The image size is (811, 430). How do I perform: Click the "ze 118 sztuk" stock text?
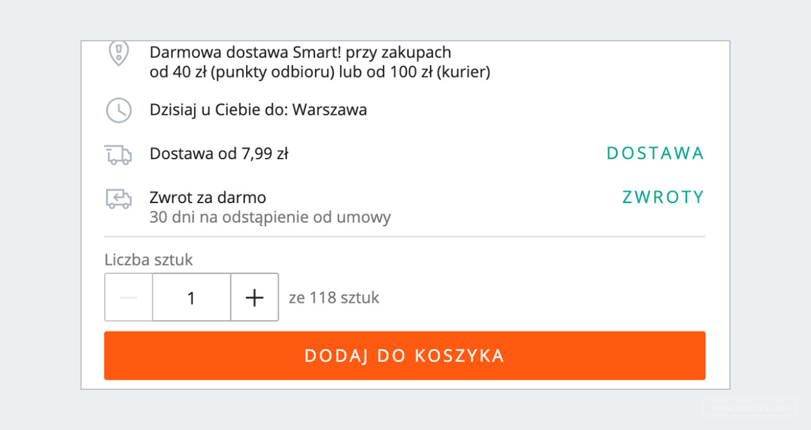(x=334, y=298)
